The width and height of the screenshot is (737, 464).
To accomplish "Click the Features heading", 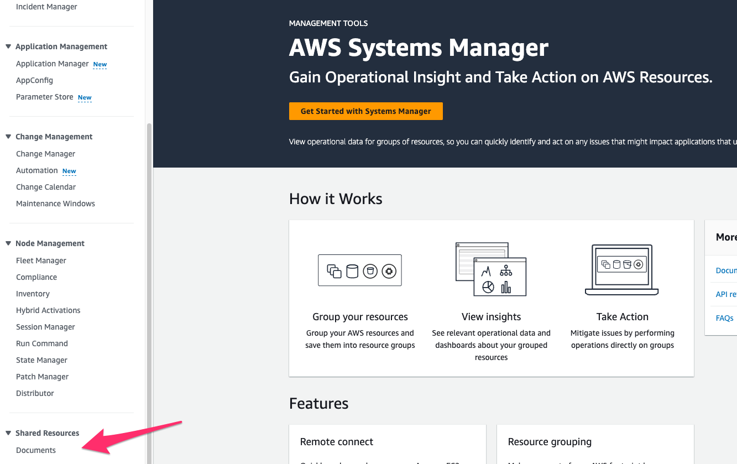I will click(318, 403).
